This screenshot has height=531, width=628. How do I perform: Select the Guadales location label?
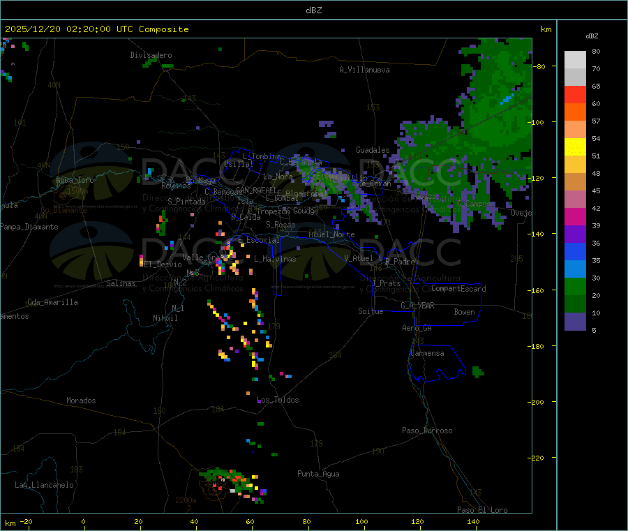coord(373,150)
